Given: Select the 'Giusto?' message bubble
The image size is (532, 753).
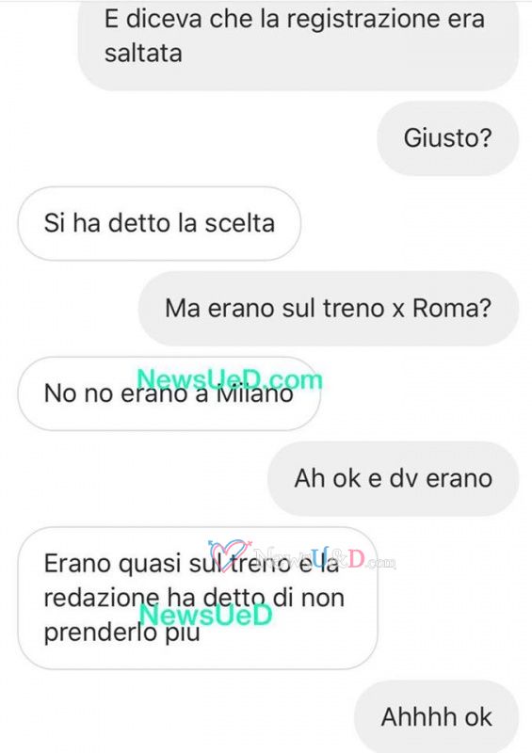Looking at the screenshot, I should click(448, 138).
